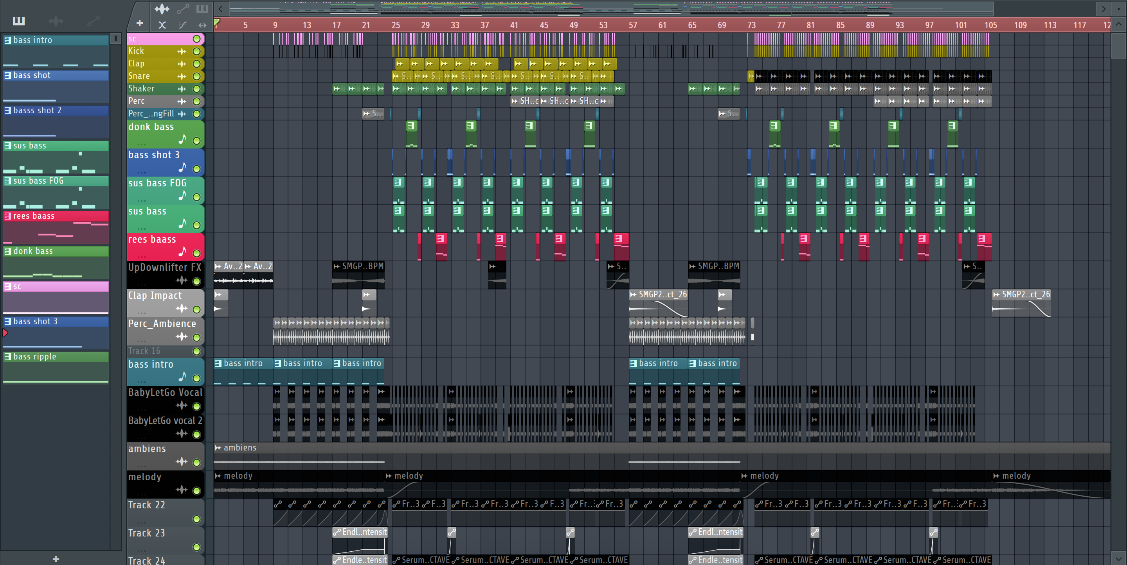Image resolution: width=1127 pixels, height=565 pixels.
Task: Click the left arrow of the horizontal scrollbar
Action: (x=221, y=9)
